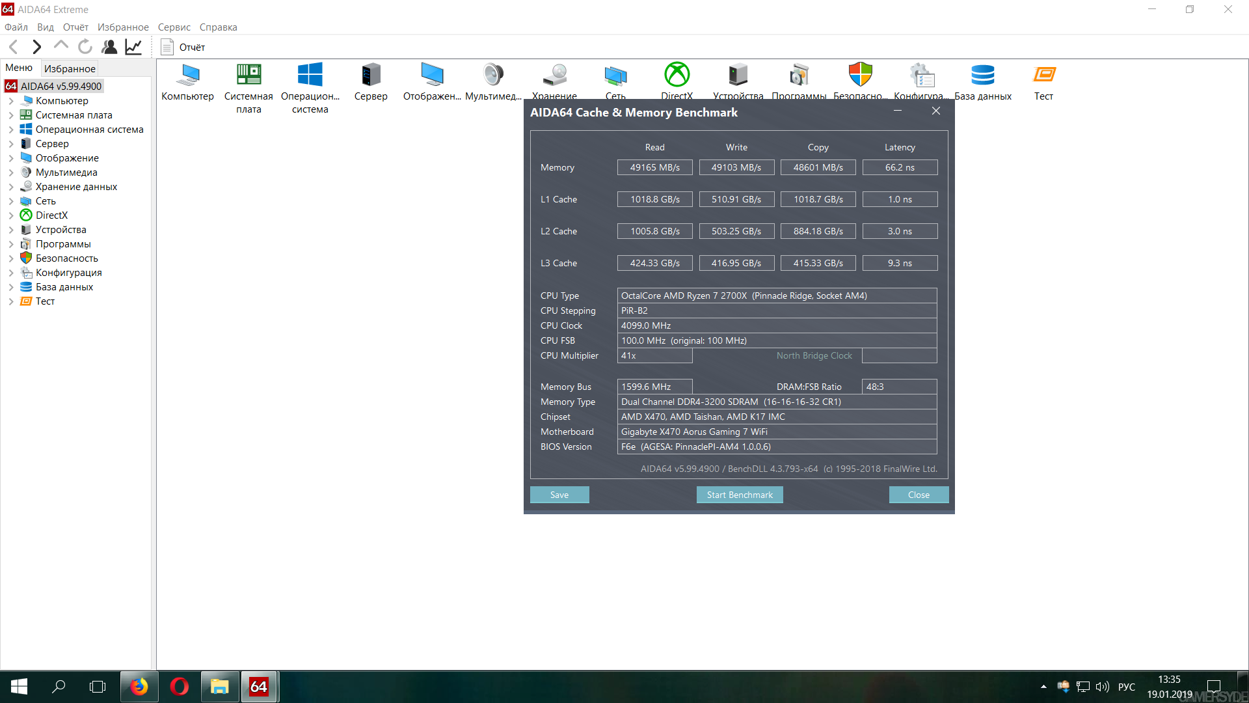
Task: Click the Start Benchmark button
Action: 740,495
